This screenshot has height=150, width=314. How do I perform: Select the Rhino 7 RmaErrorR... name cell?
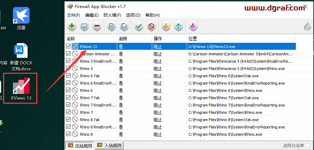pyautogui.click(x=98, y=105)
